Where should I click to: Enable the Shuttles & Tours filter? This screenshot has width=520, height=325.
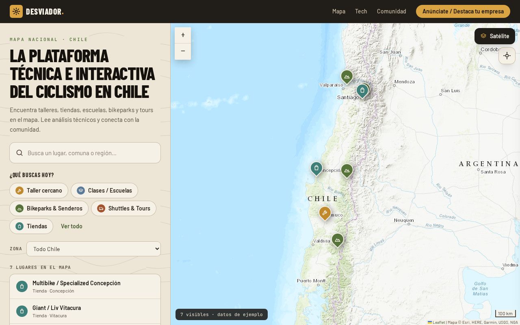click(123, 208)
